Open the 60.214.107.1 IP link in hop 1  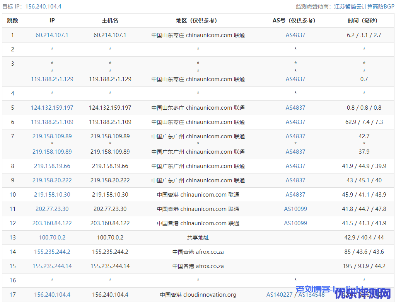click(x=52, y=35)
